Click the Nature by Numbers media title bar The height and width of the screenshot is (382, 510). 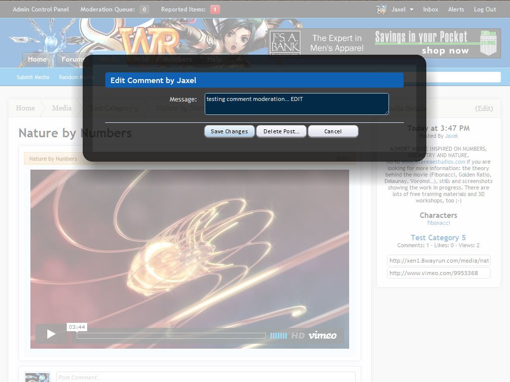[189, 159]
